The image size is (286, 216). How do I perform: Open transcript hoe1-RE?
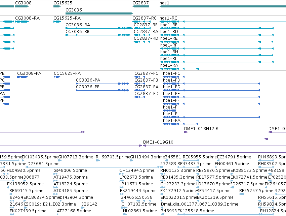pos(217,42)
